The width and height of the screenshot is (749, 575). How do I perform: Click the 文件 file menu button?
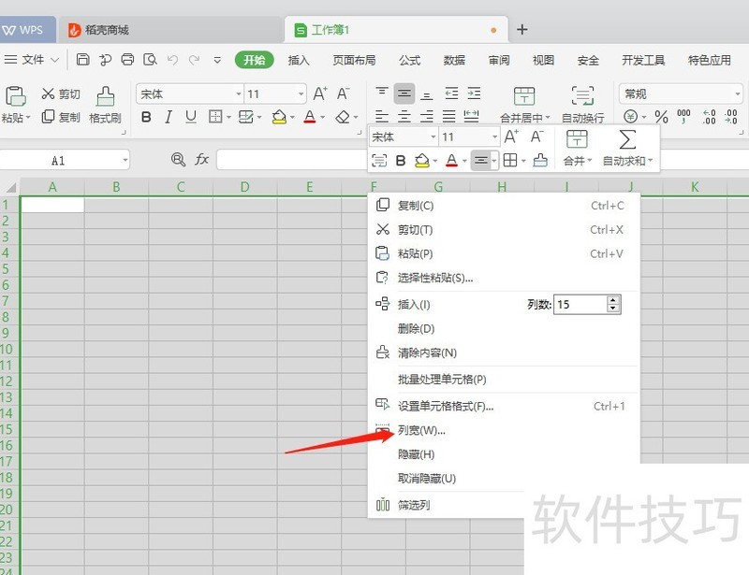tap(33, 60)
